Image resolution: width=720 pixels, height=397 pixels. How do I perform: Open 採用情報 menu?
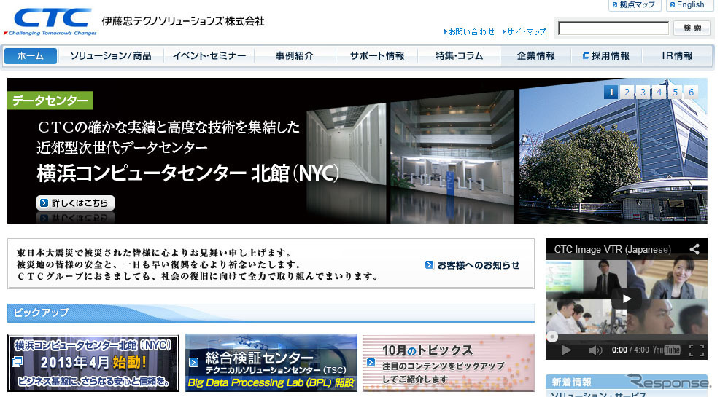click(606, 56)
